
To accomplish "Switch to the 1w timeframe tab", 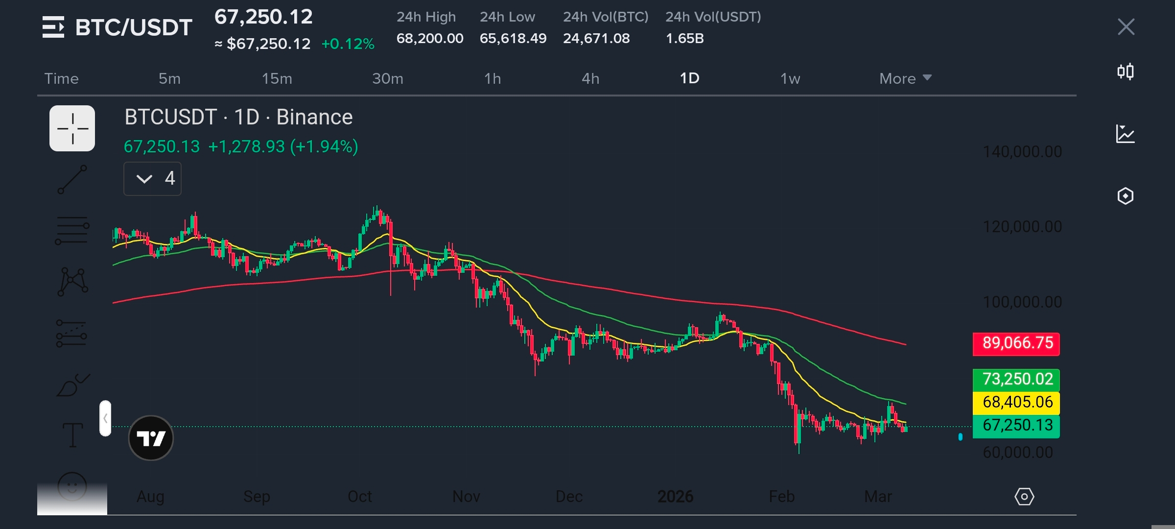I will point(790,78).
